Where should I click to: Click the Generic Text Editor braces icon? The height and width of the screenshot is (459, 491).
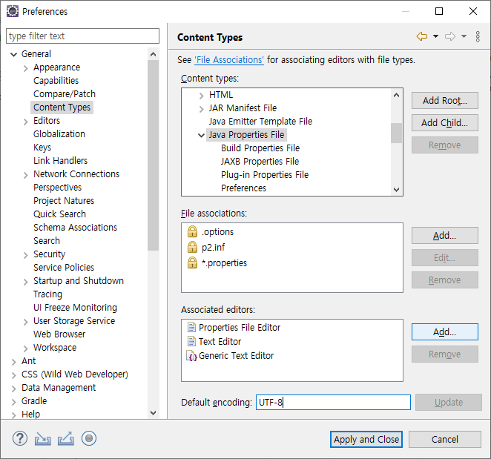point(191,356)
